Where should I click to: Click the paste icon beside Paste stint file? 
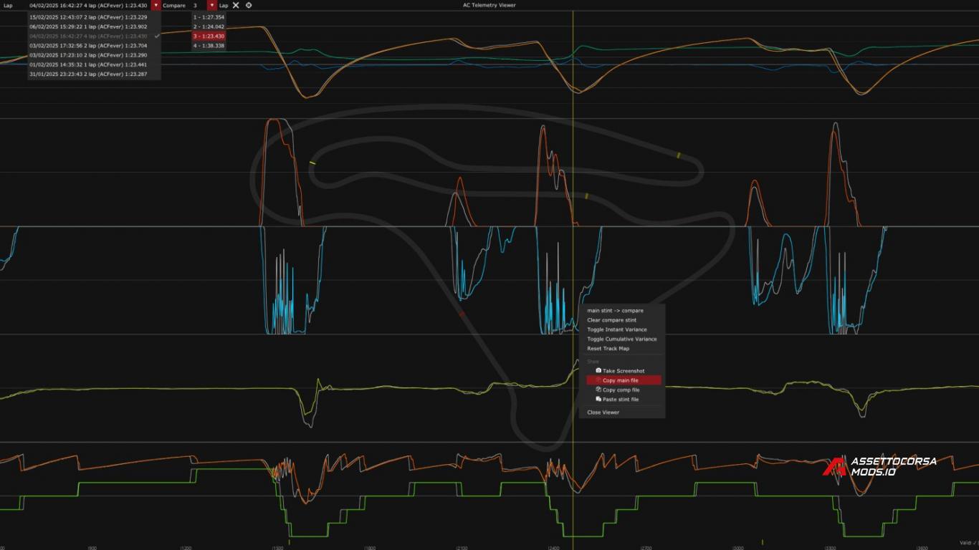tap(598, 399)
